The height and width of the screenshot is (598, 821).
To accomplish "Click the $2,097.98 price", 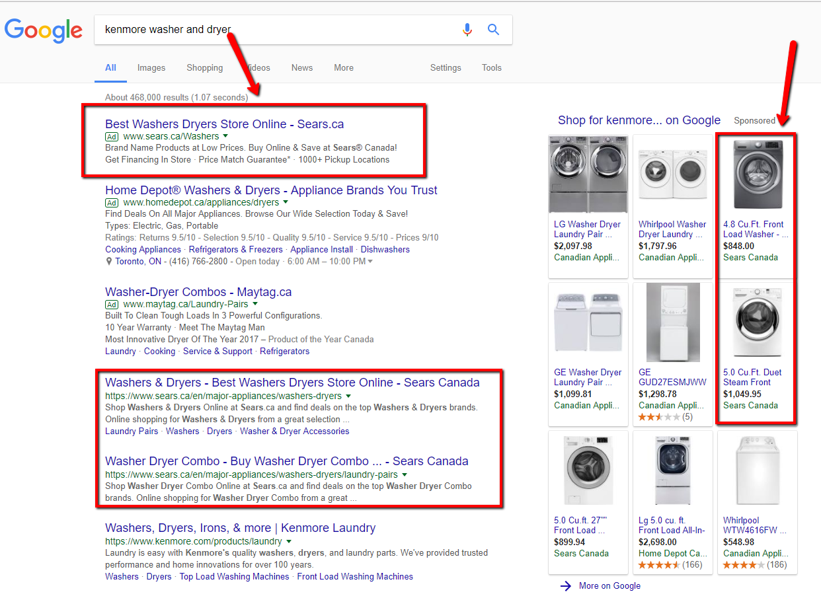I will (x=573, y=246).
